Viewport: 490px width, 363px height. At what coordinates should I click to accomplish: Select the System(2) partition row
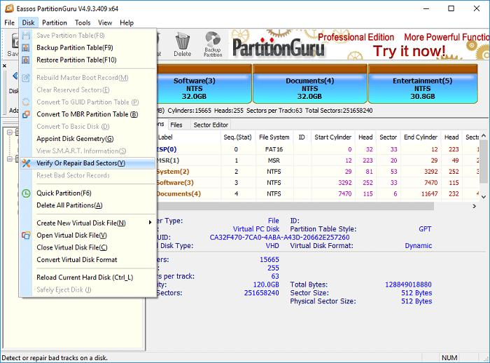coord(317,172)
